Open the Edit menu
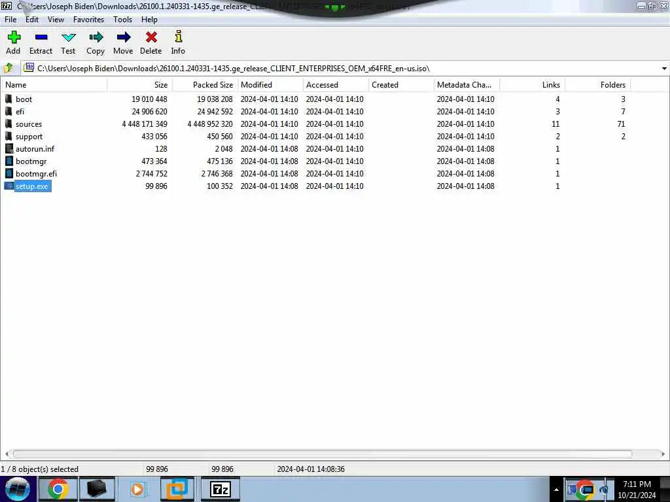Image resolution: width=670 pixels, height=502 pixels. [x=32, y=20]
